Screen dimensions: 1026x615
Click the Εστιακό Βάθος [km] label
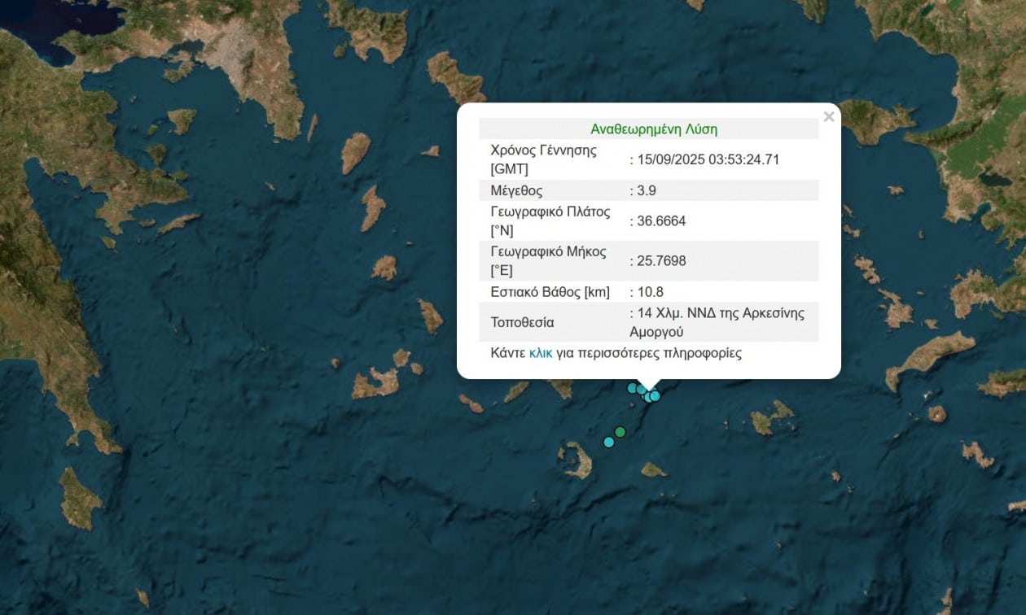[x=550, y=291]
